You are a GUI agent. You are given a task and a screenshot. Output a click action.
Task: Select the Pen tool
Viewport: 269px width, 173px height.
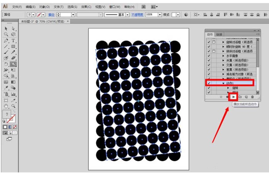coord(6,41)
